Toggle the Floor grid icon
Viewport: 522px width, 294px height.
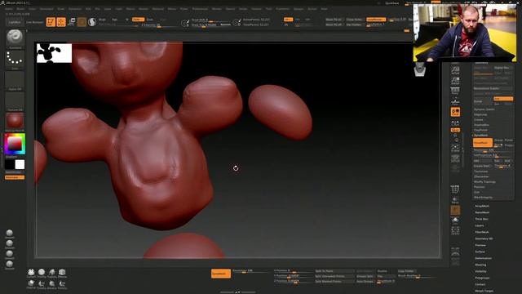point(455,101)
